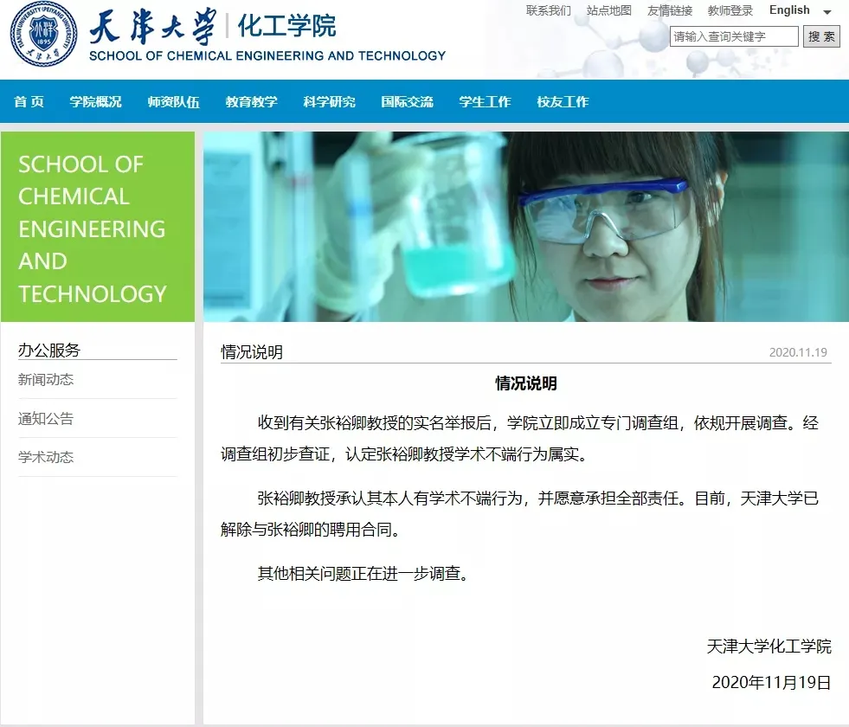Screen dimensions: 849x727
Task: Open the 站点地图 sitemap link
Action: (609, 10)
